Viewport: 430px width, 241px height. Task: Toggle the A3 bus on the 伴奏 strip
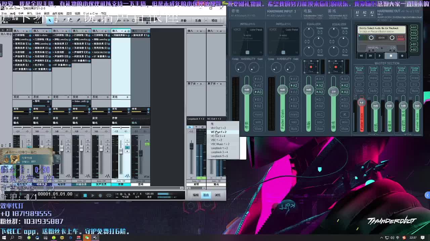258,92
